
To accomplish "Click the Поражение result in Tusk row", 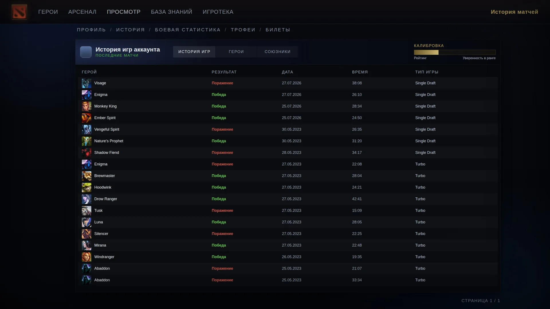I will pyautogui.click(x=222, y=211).
